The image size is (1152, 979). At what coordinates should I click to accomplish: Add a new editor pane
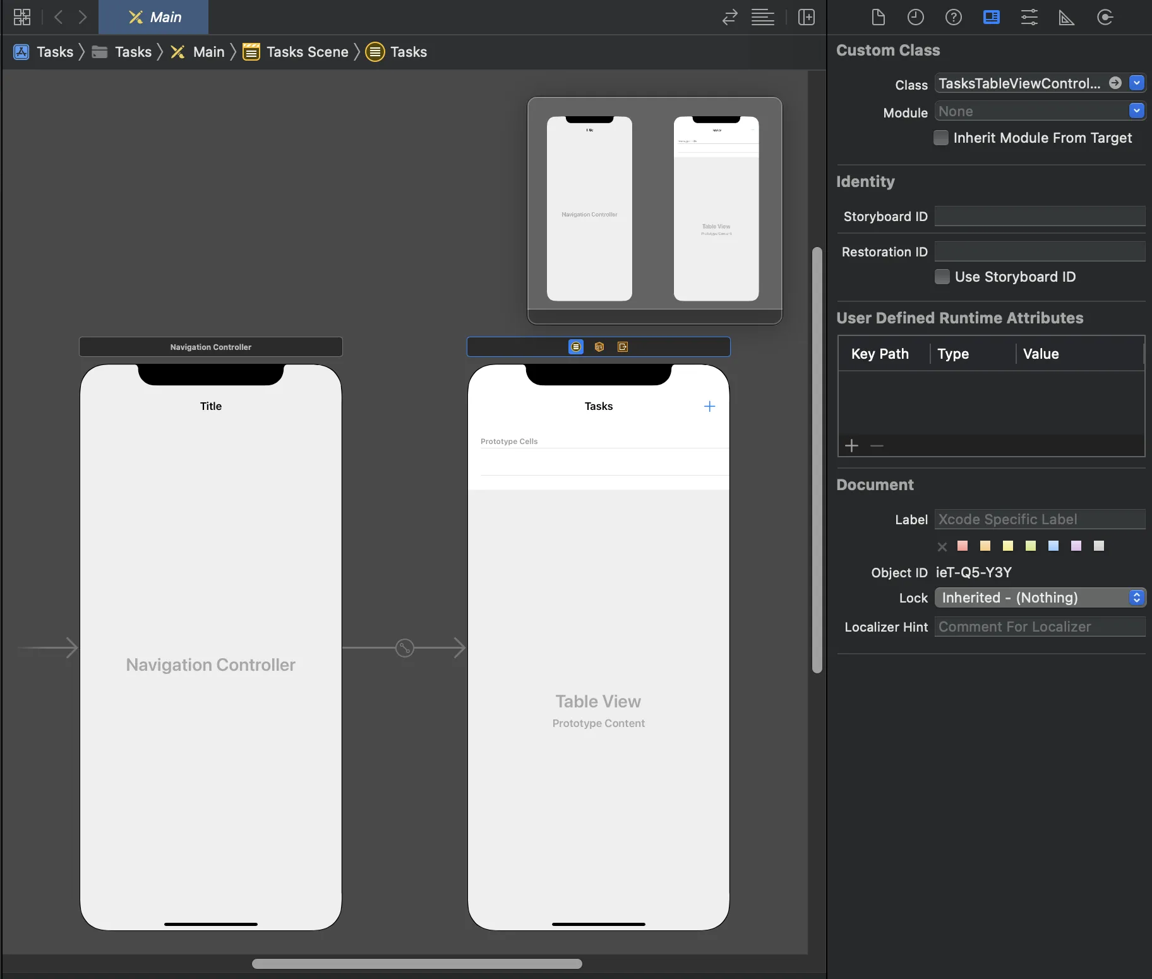807,17
